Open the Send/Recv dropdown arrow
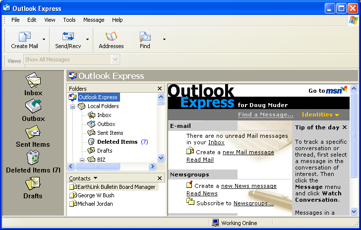This screenshot has height=230, width=361. (87, 39)
